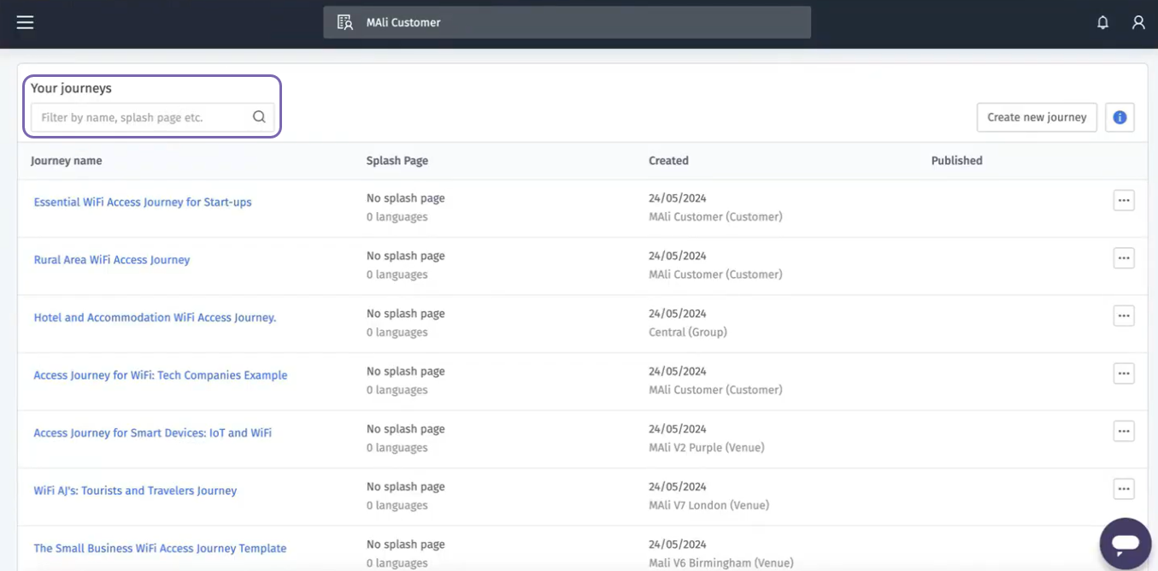Open the notifications bell
This screenshot has height=571, width=1158.
coord(1102,23)
